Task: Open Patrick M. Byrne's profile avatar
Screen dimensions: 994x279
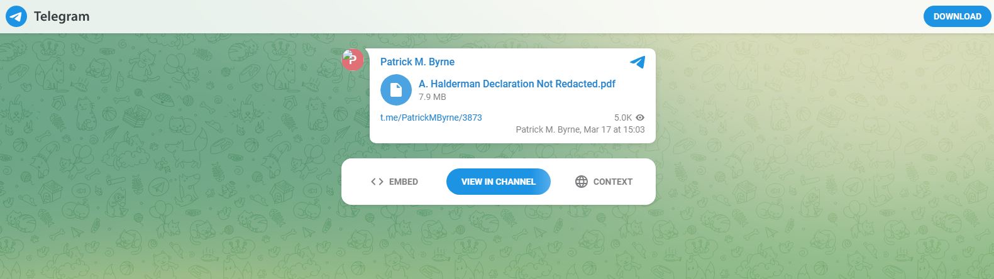Action: (353, 60)
